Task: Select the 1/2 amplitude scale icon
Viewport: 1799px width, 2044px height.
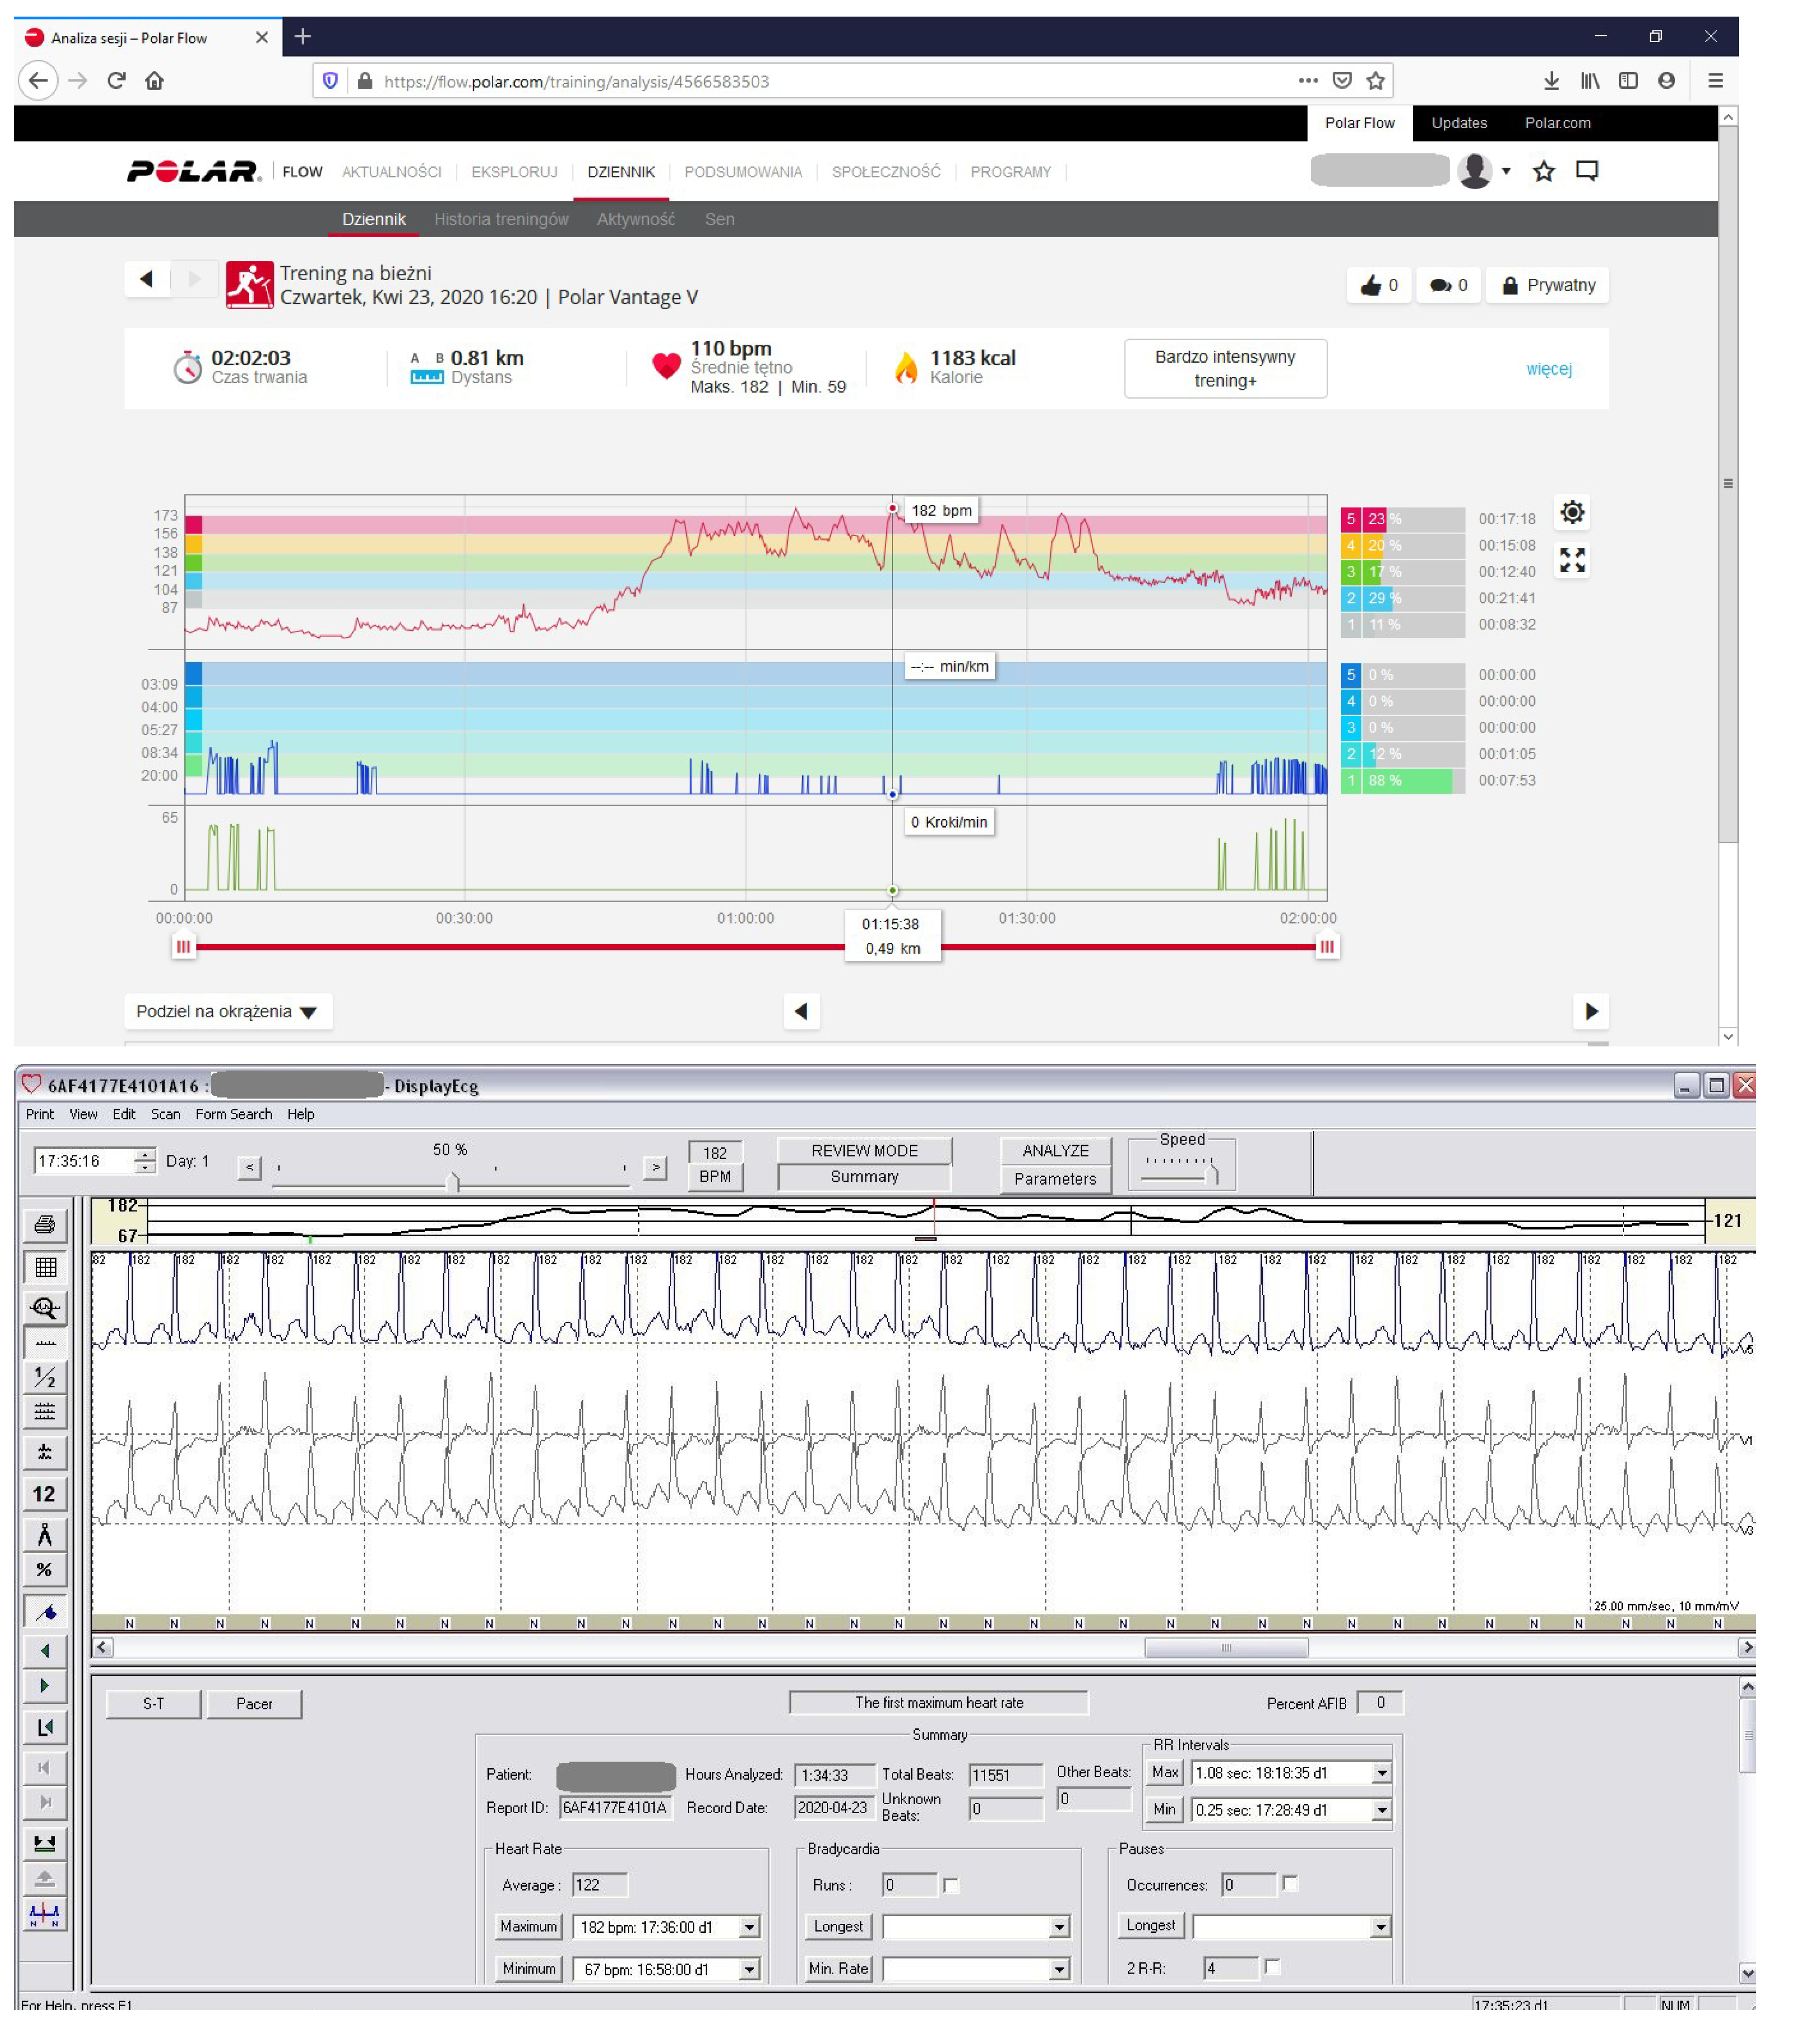Action: click(x=44, y=1376)
